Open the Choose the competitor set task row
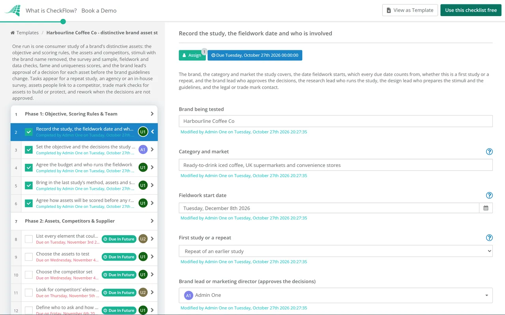 (x=84, y=274)
